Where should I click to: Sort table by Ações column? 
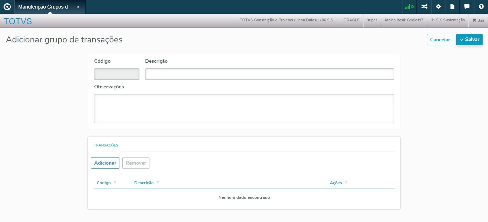pos(339,183)
